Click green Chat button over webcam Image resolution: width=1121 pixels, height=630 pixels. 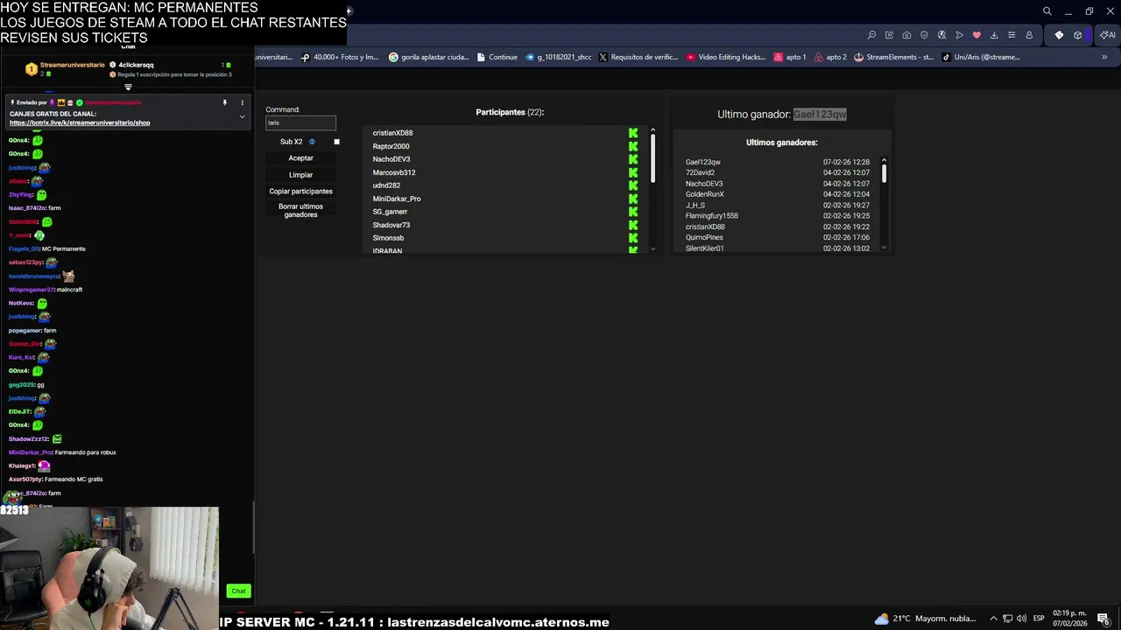coord(238,591)
